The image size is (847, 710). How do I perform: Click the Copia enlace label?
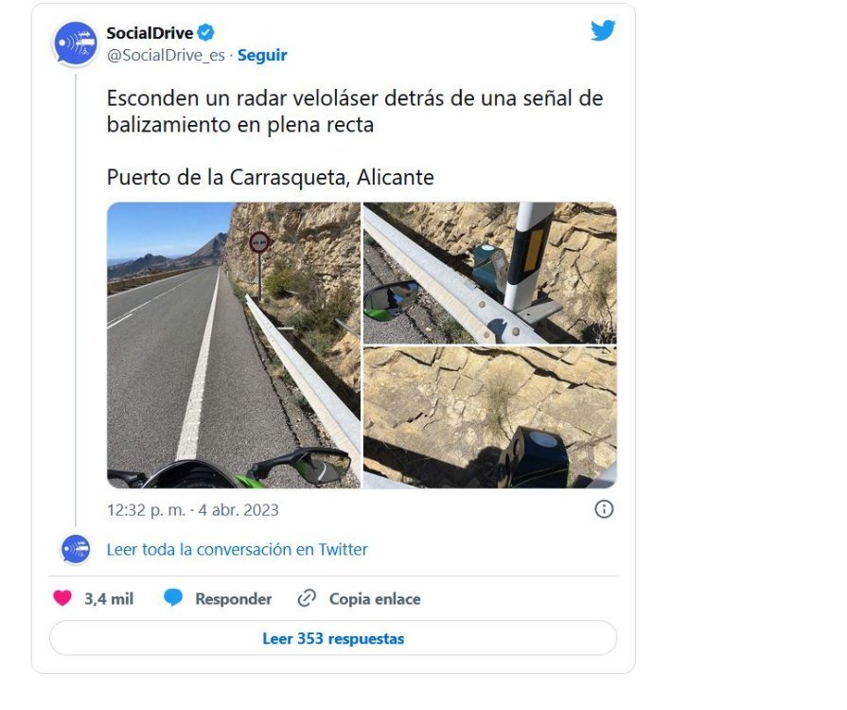(x=375, y=598)
